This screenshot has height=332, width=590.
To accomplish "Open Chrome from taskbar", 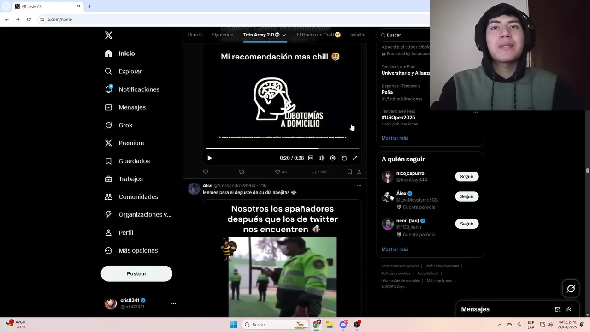I will point(316,325).
